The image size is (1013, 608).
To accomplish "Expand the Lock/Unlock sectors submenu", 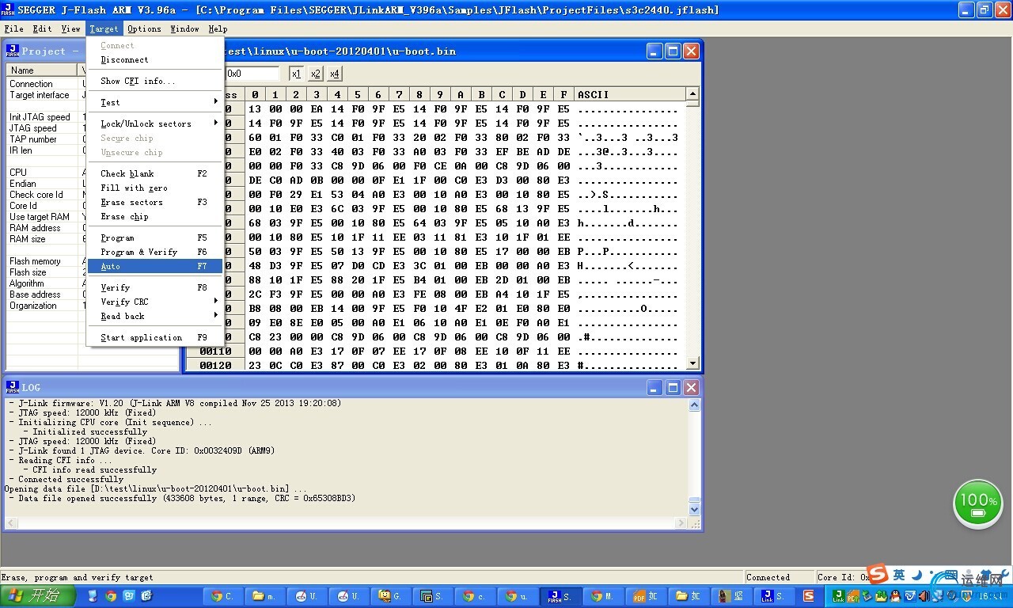I will point(155,123).
